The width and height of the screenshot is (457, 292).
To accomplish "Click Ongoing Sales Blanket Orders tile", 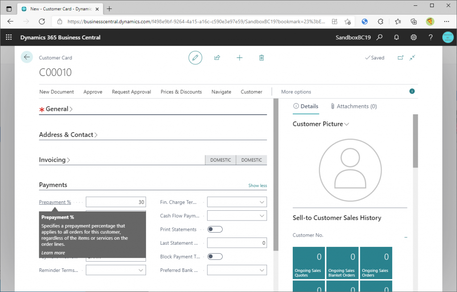I will point(342,263).
